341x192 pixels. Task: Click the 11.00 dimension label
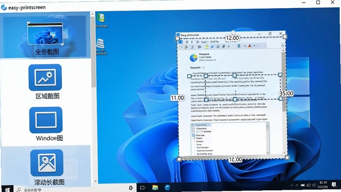(177, 98)
